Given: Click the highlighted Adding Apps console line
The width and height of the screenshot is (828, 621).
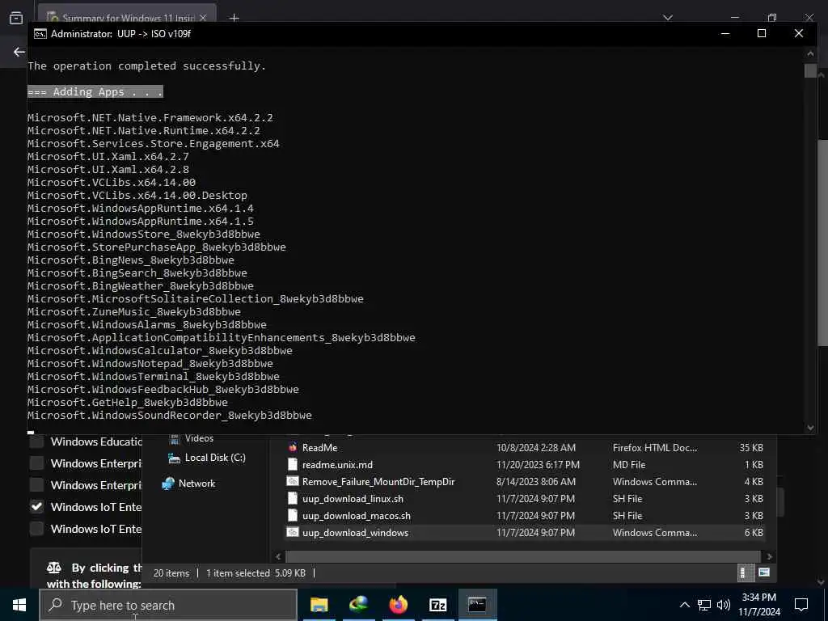Looking at the screenshot, I should point(95,92).
